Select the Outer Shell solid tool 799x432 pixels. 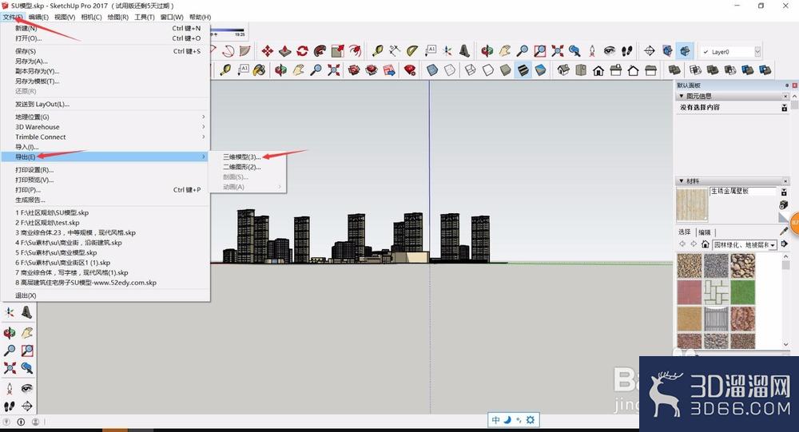674,70
